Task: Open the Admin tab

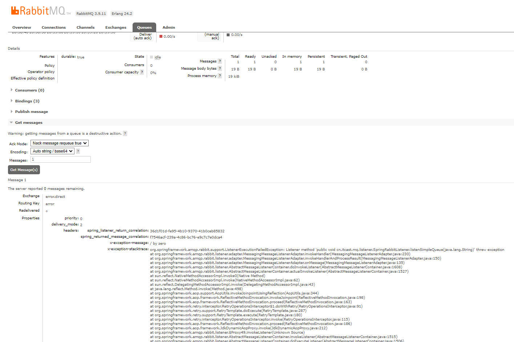Action: tap(169, 28)
